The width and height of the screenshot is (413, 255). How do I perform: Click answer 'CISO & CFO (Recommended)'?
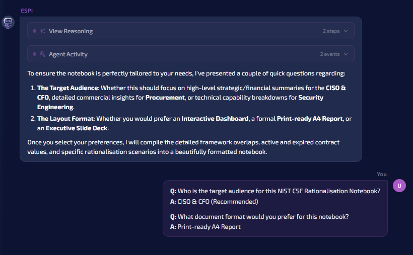click(218, 202)
